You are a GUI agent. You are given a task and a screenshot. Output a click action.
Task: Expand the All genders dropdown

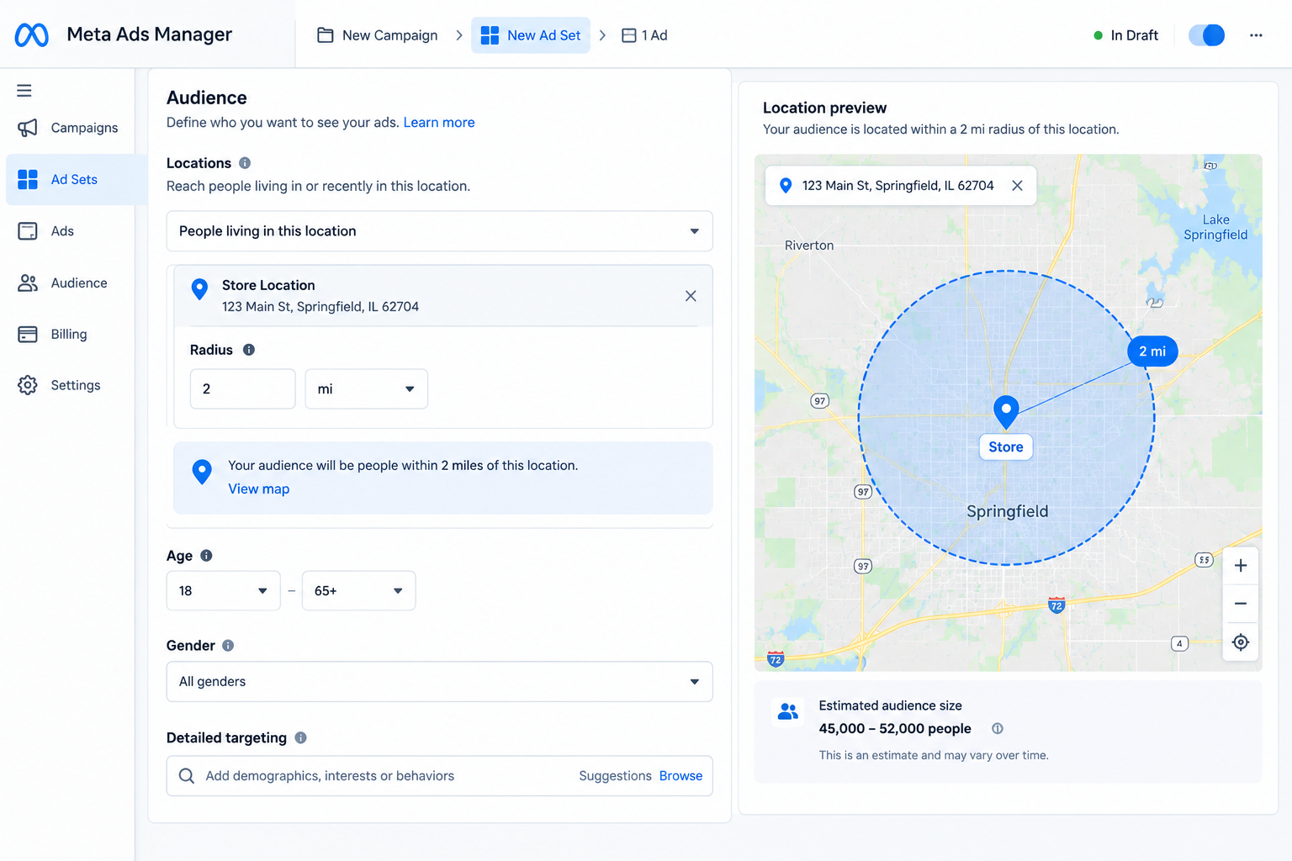(x=440, y=682)
